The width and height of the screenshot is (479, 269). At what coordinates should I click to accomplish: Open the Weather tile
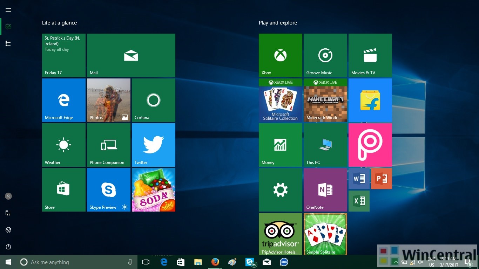point(64,145)
